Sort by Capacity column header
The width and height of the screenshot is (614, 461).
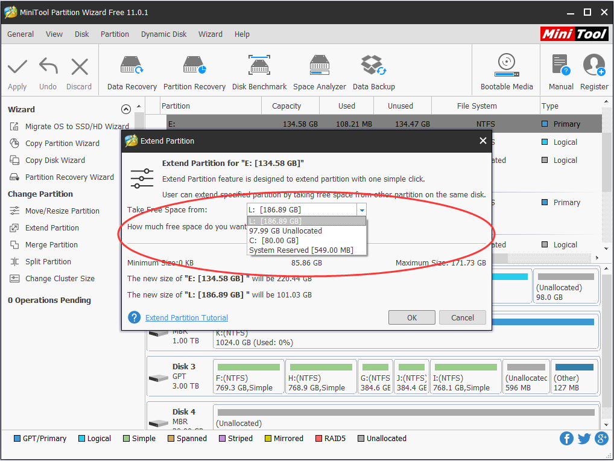coord(291,106)
